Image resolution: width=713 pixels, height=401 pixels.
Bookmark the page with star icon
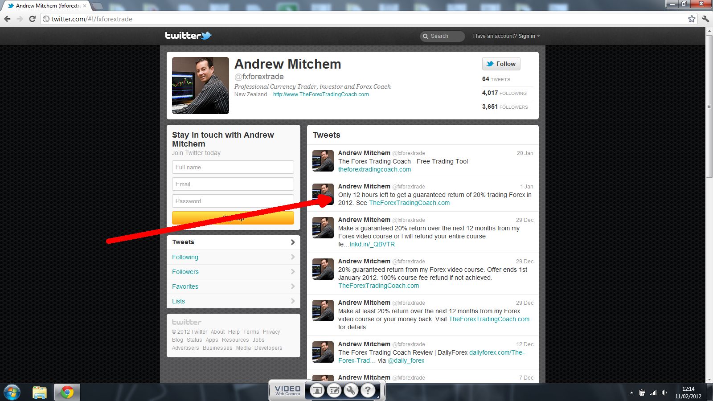[692, 19]
